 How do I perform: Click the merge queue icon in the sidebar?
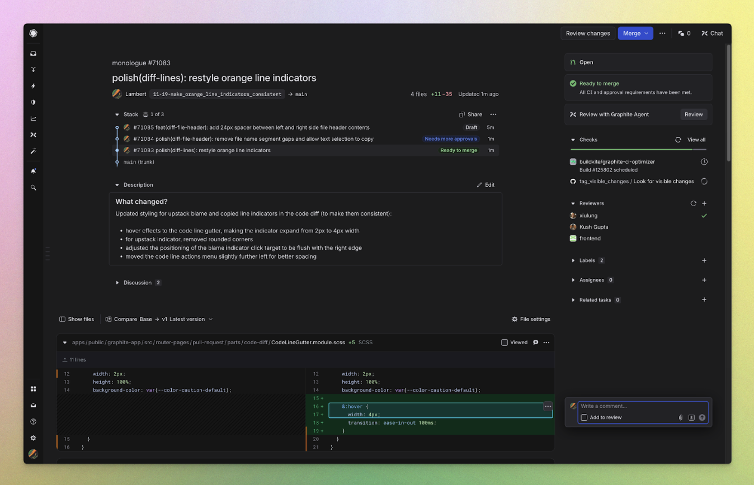coord(33,135)
